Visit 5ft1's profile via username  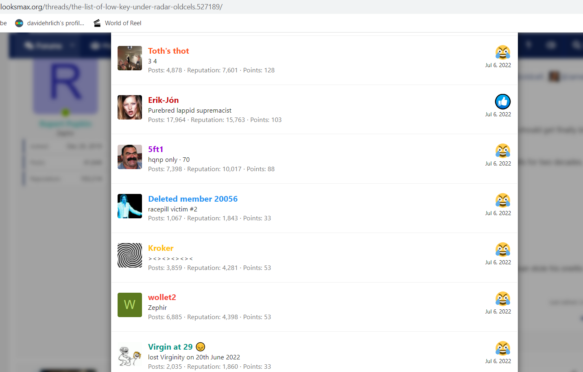click(155, 149)
